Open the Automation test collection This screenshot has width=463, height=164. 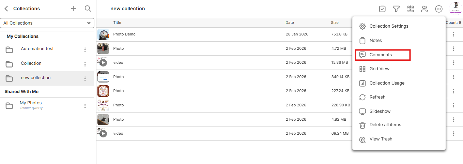pyautogui.click(x=37, y=49)
